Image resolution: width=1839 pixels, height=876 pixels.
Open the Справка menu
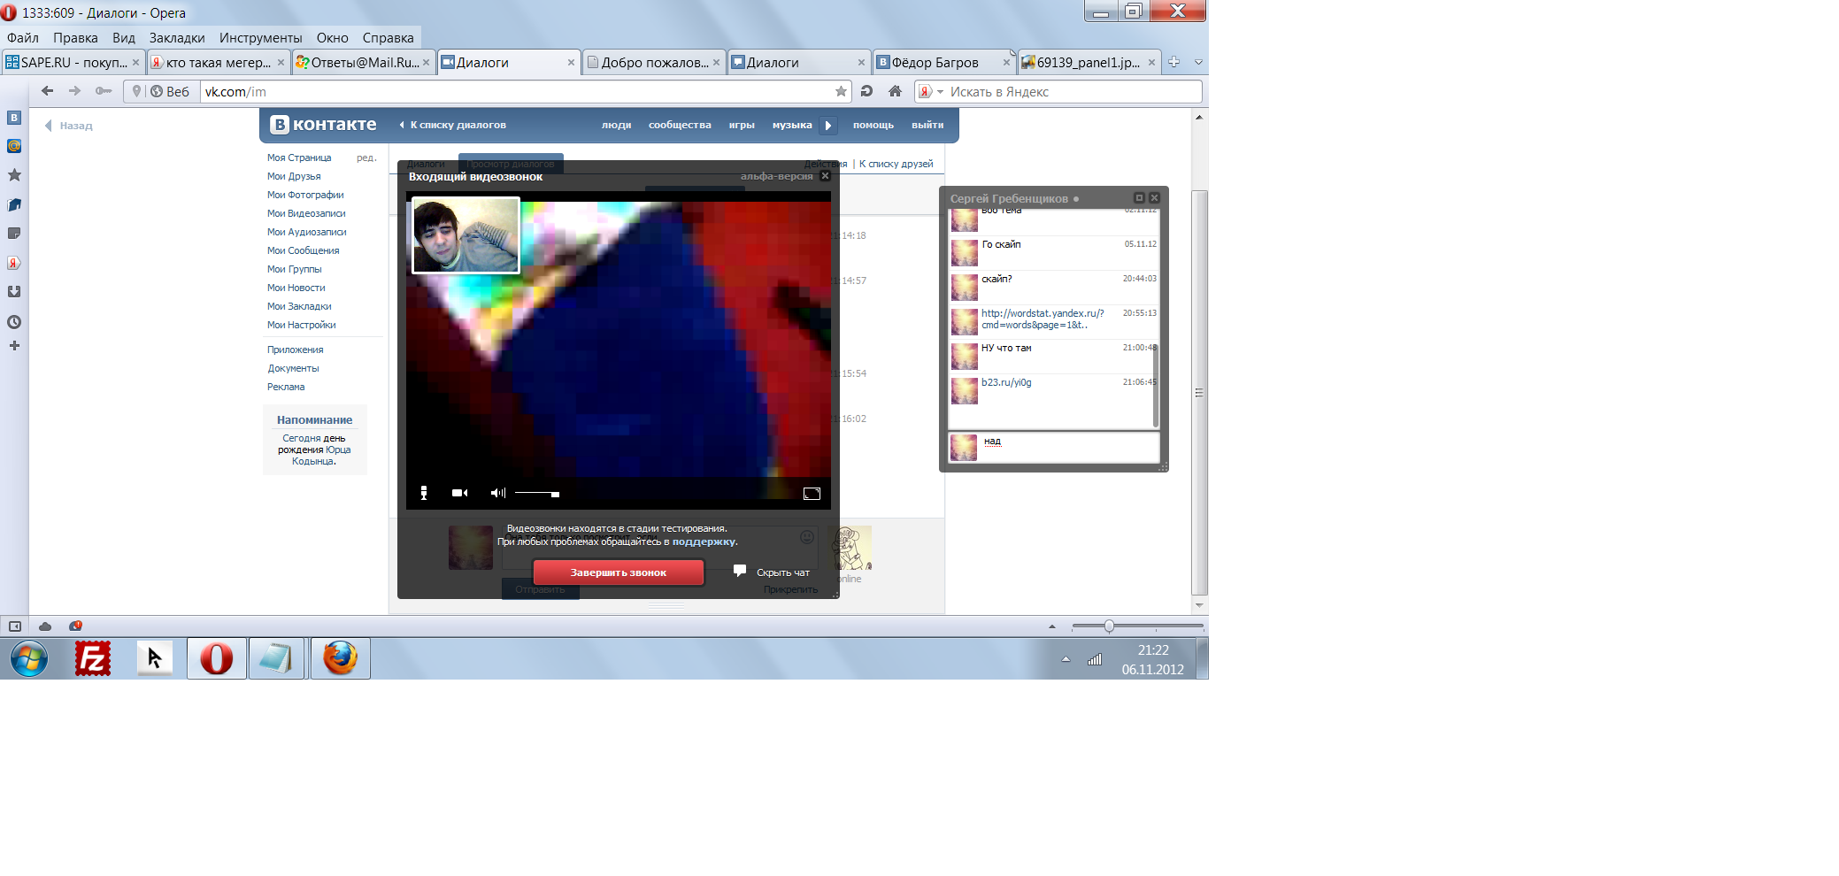click(388, 38)
